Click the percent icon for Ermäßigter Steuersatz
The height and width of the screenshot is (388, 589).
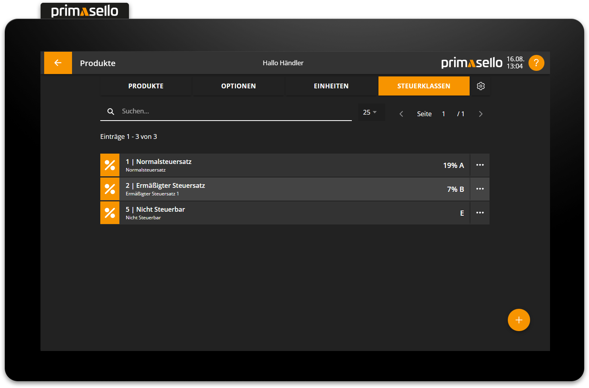pyautogui.click(x=110, y=189)
